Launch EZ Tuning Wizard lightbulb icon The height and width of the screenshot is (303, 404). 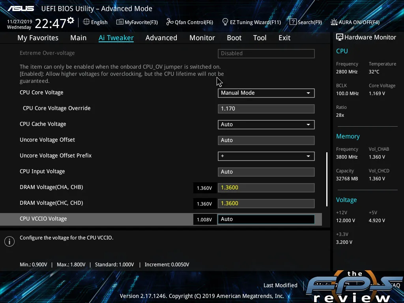coord(225,22)
